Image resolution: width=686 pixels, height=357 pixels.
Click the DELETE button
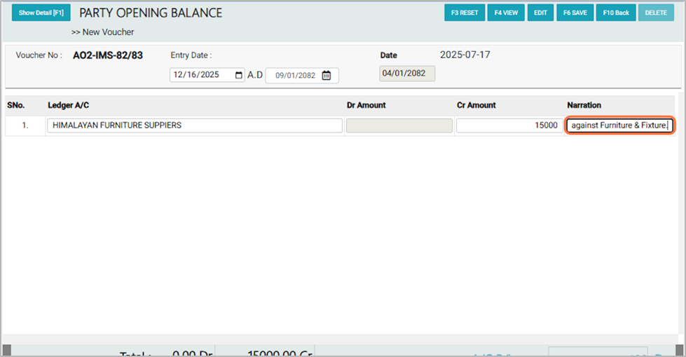pyautogui.click(x=656, y=13)
